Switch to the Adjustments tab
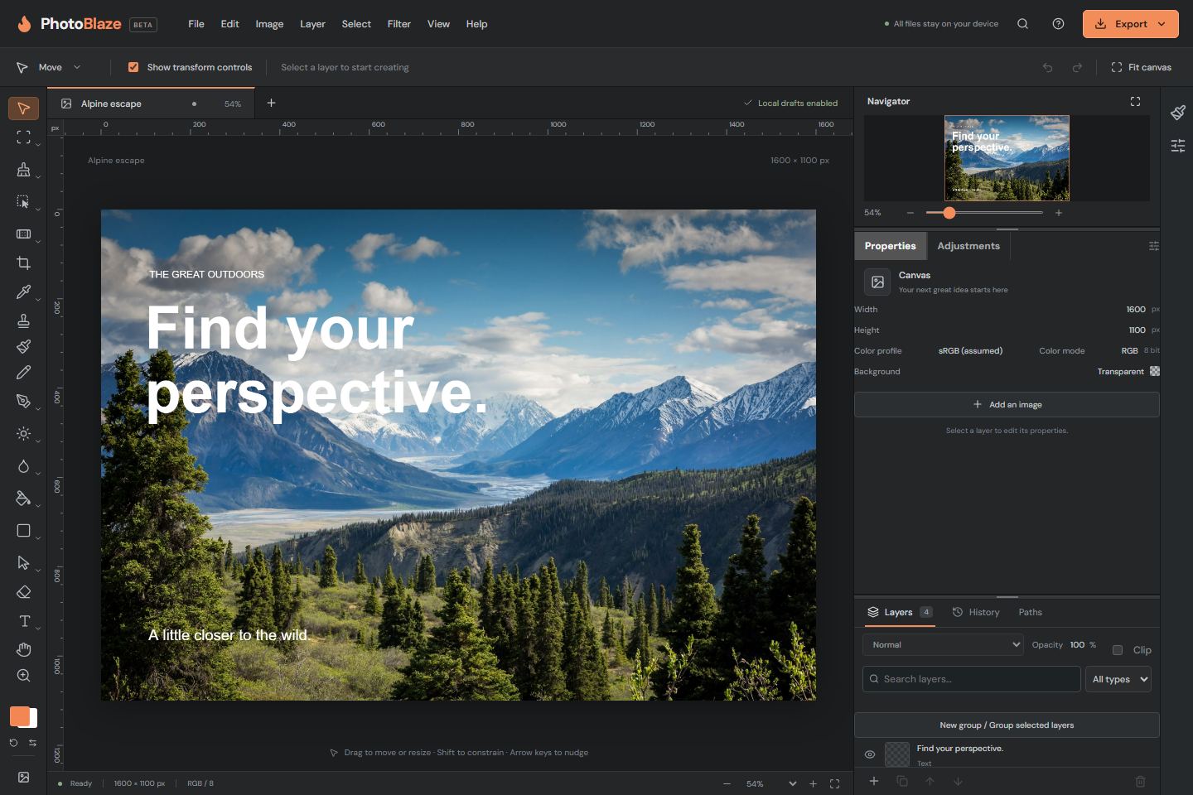The image size is (1193, 795). tap(968, 246)
